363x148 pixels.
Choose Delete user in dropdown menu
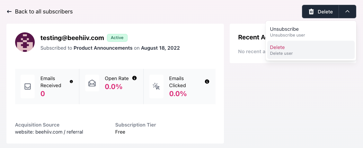coord(311,50)
